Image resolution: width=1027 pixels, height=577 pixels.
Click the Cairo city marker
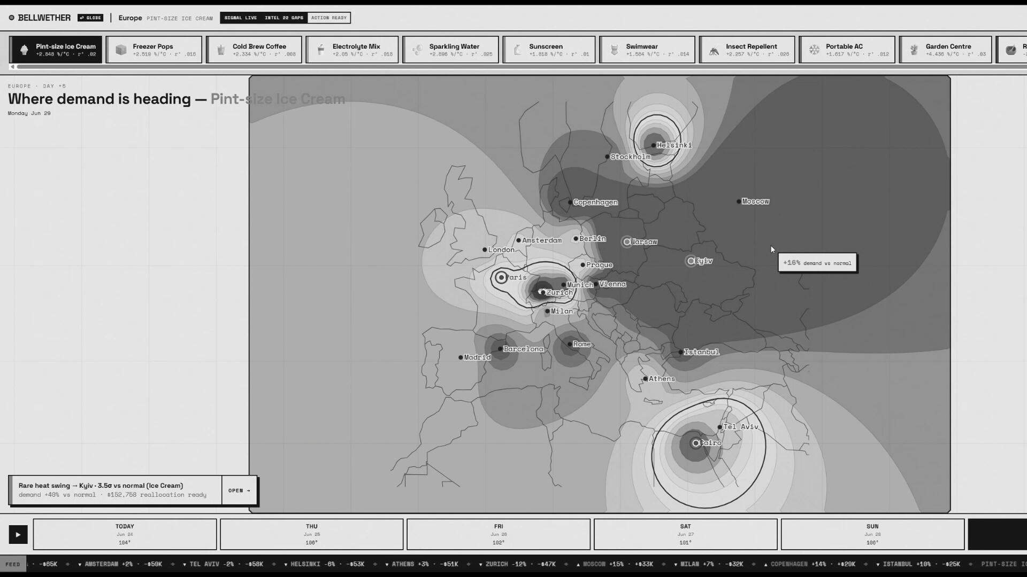(695, 443)
